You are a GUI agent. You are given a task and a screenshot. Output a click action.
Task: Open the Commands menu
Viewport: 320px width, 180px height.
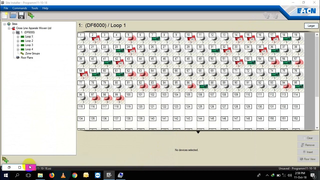[x=20, y=8]
